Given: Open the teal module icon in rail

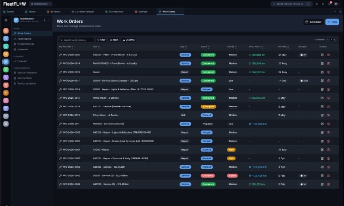Looking at the screenshot, I should [6, 46].
